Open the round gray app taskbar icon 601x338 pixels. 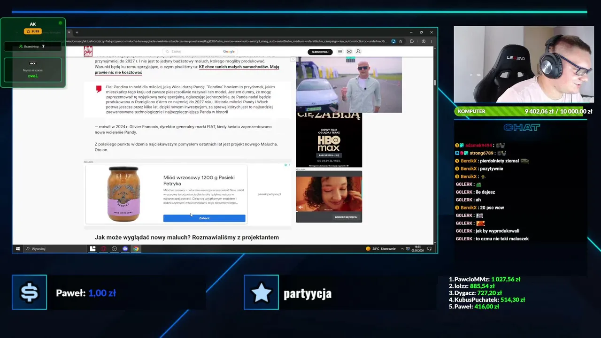[x=114, y=249]
